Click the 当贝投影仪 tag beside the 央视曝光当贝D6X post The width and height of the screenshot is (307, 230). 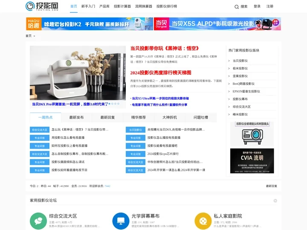point(136,129)
